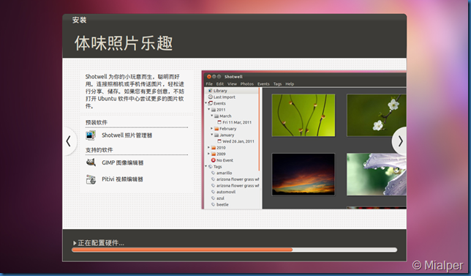Image resolution: width=471 pixels, height=276 pixels.
Task: Open the Edit menu in Shotwell
Action: pos(220,84)
